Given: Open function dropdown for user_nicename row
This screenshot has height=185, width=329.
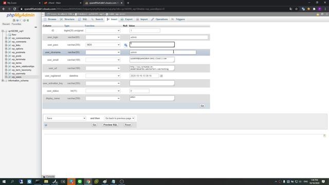Looking at the screenshot, I should [103, 52].
